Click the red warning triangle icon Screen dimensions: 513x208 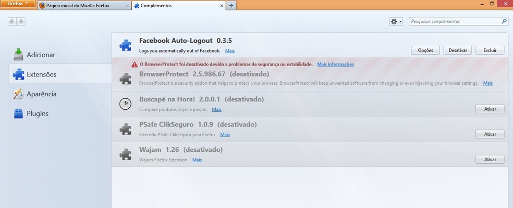pyautogui.click(x=135, y=64)
